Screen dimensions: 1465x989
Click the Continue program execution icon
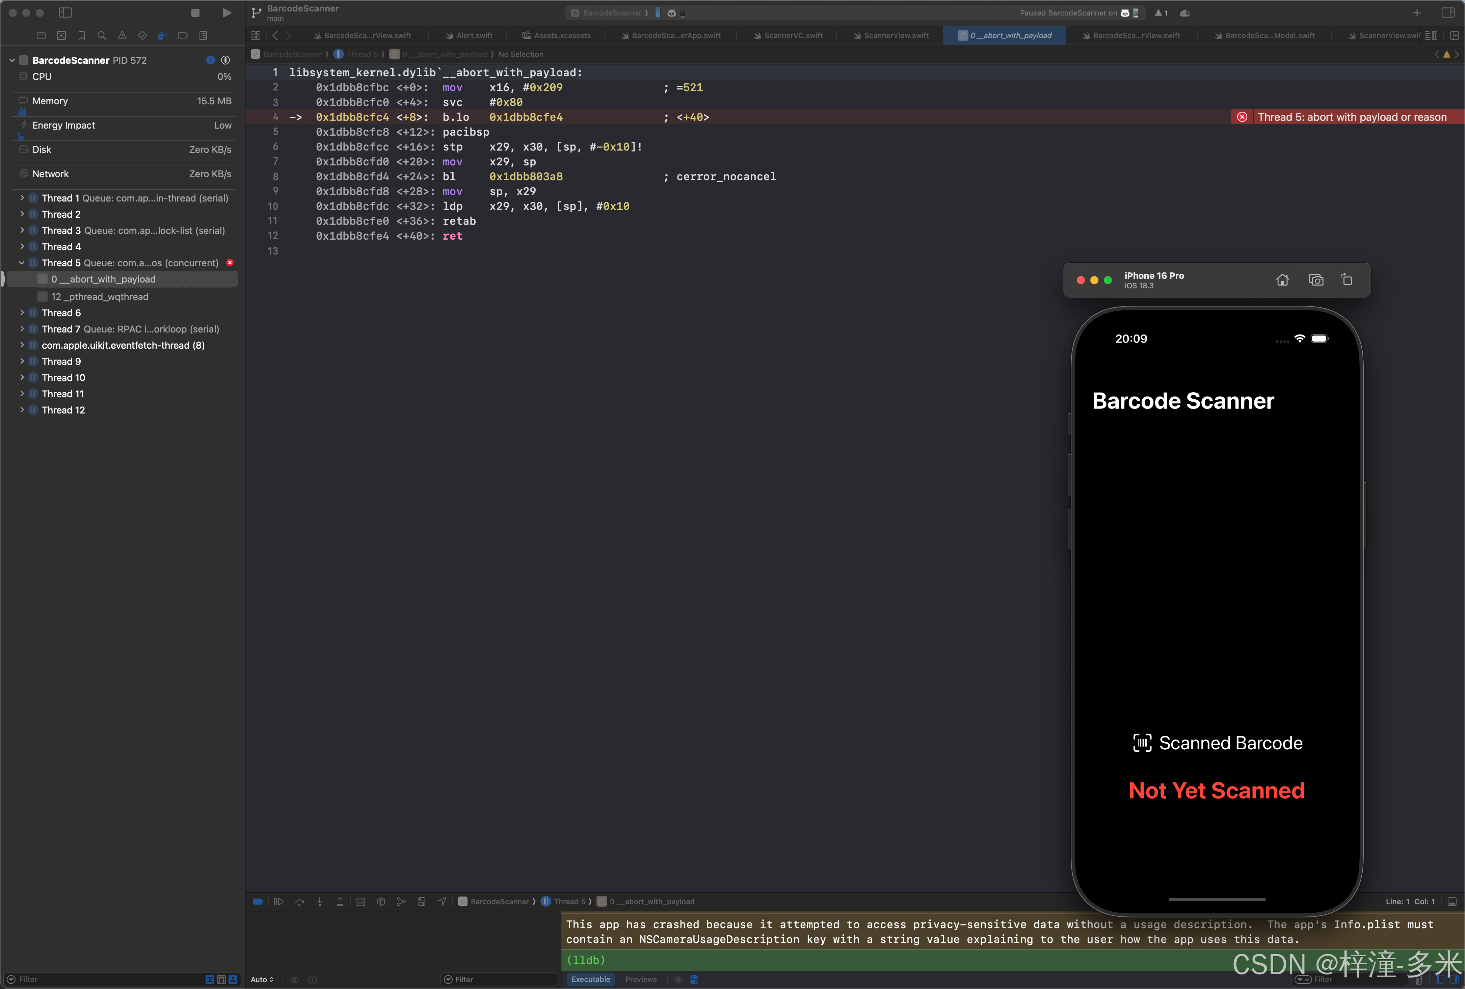[x=278, y=901]
